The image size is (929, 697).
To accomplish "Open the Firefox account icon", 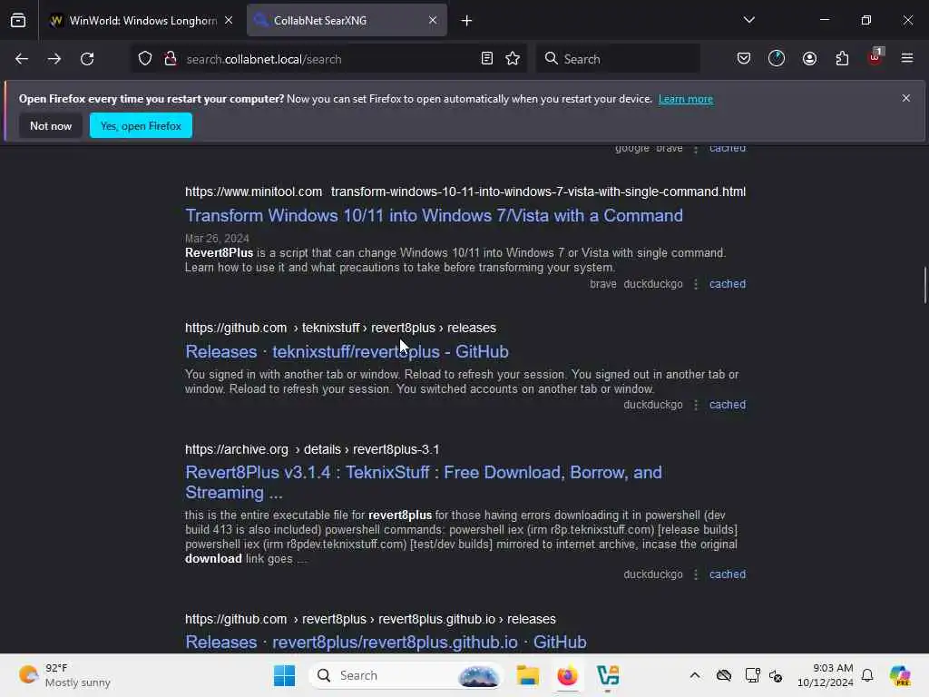I will pos(809,58).
